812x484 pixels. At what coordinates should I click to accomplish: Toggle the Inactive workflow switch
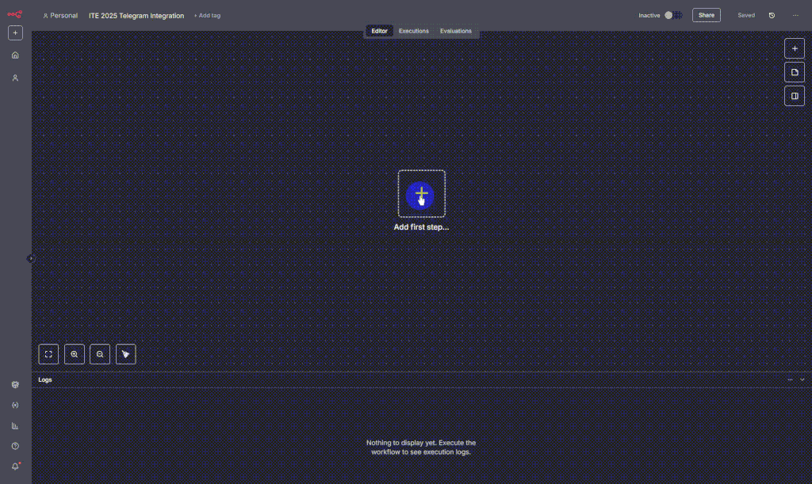pyautogui.click(x=673, y=16)
